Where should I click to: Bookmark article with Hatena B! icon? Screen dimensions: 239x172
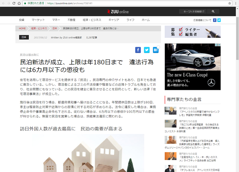pos(156,50)
